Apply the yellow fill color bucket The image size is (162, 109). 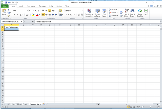33,15
